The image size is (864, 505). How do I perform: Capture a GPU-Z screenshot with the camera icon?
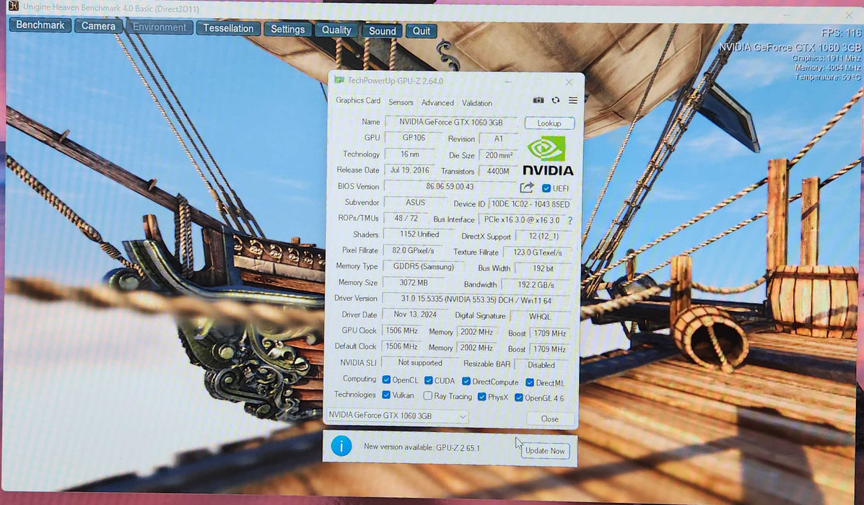click(538, 100)
